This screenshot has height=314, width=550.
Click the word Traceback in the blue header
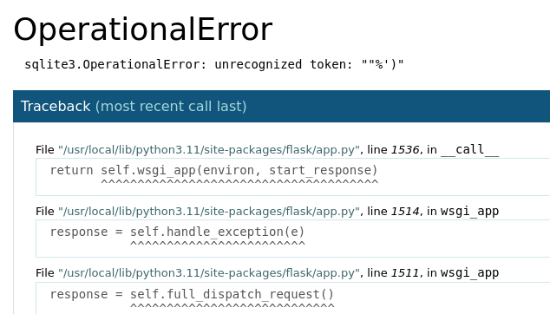[56, 107]
